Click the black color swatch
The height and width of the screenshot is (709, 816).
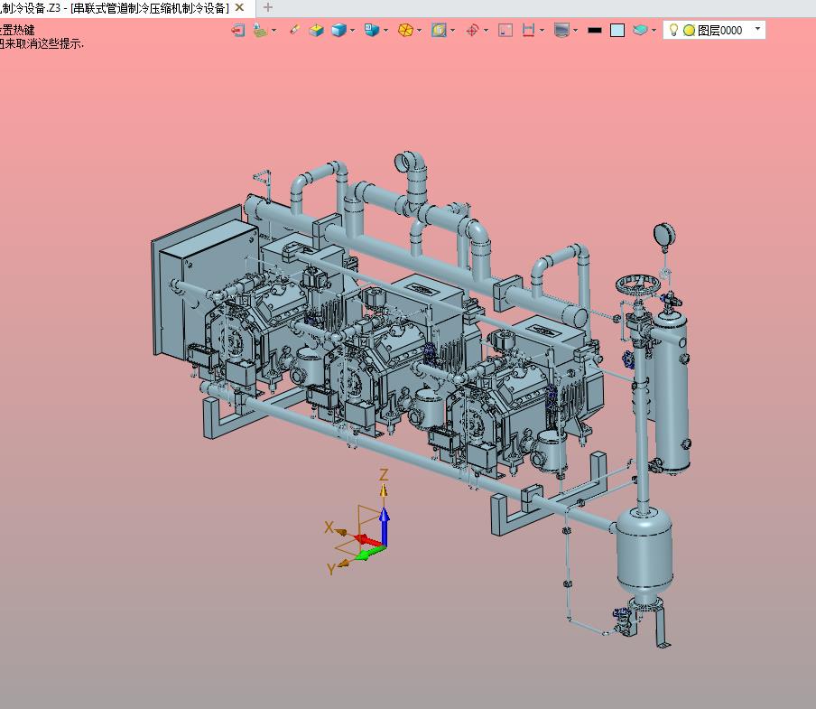pos(594,30)
